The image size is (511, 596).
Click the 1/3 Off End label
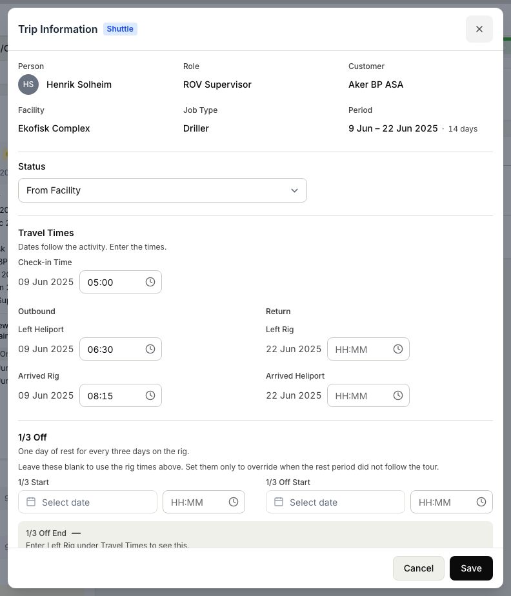pyautogui.click(x=46, y=533)
